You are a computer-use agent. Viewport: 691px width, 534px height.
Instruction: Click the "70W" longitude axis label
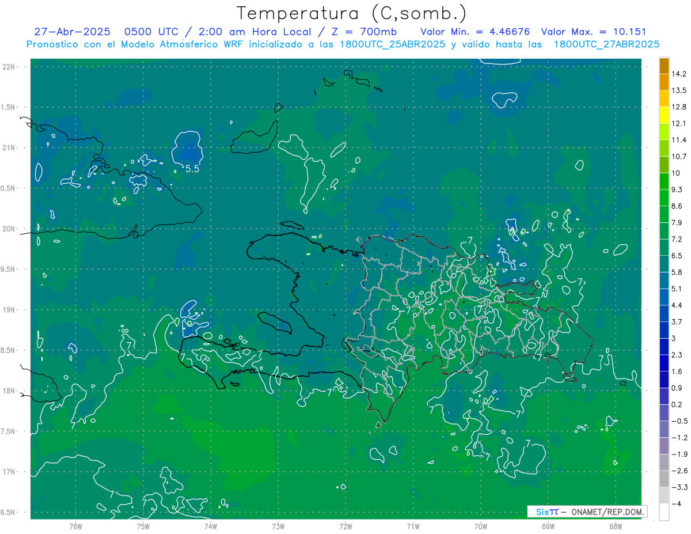click(480, 527)
